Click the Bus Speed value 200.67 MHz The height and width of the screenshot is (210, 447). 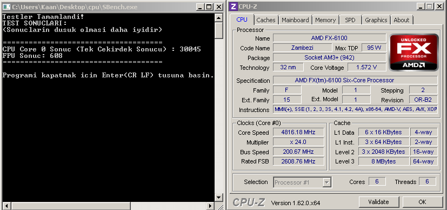(x=298, y=152)
